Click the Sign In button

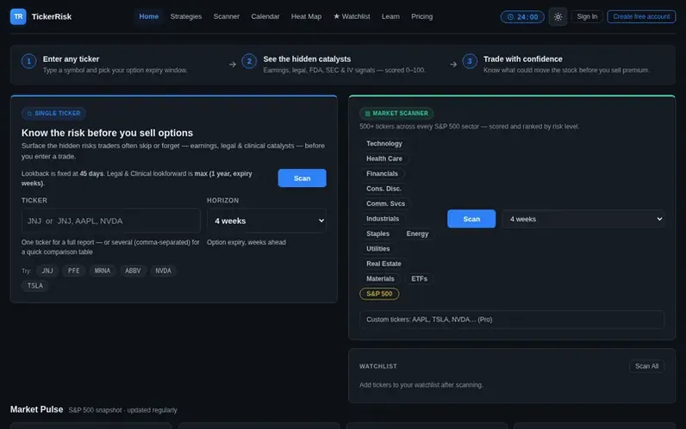click(x=587, y=16)
